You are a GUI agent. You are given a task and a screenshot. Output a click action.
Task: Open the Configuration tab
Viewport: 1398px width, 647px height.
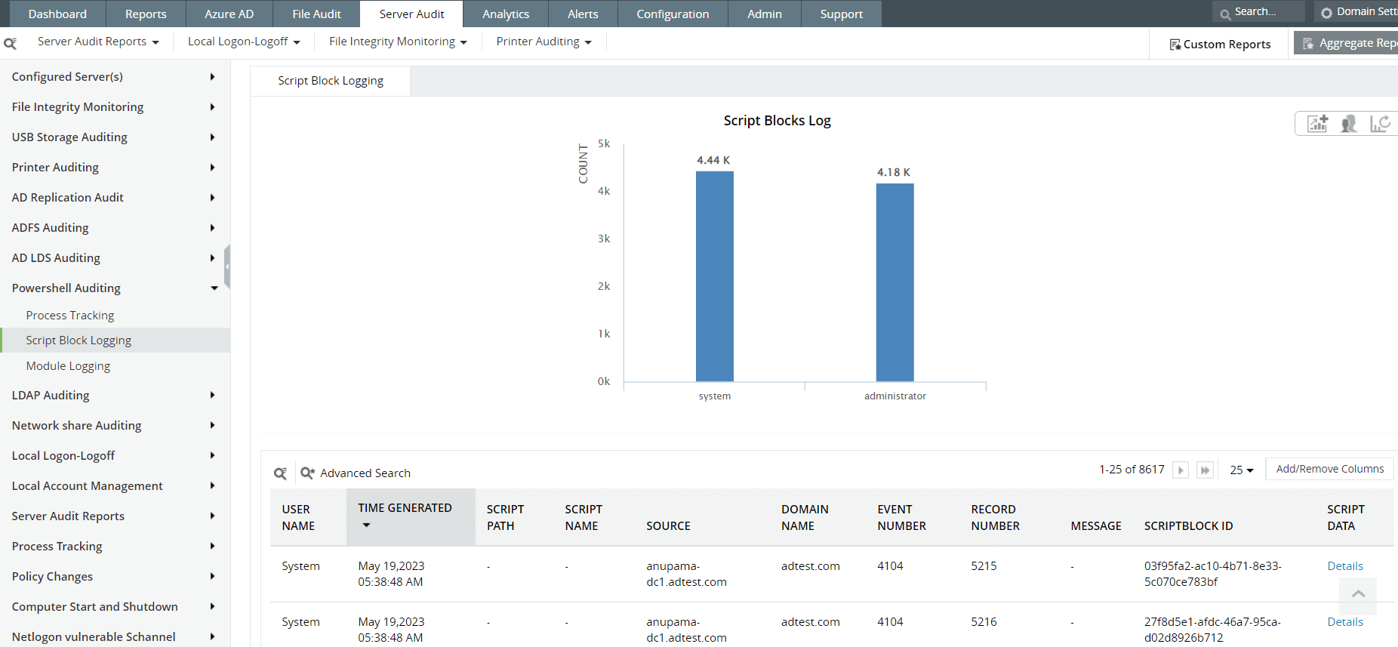(672, 14)
